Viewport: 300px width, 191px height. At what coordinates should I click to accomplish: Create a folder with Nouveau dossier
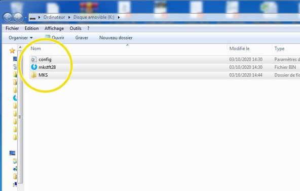pos(116,38)
